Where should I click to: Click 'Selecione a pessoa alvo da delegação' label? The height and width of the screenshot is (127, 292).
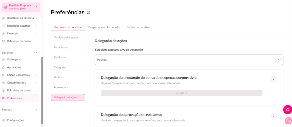click(x=119, y=50)
